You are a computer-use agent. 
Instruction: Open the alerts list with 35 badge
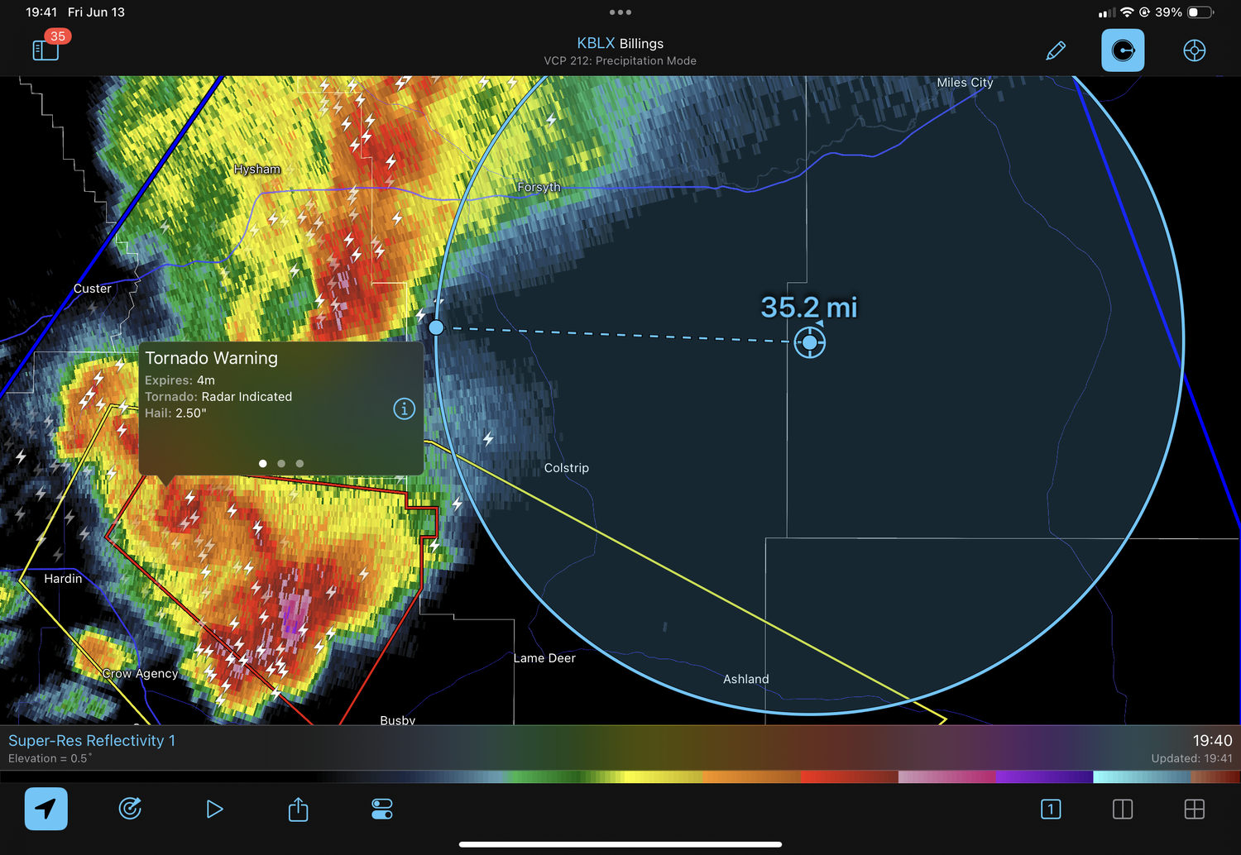[46, 50]
